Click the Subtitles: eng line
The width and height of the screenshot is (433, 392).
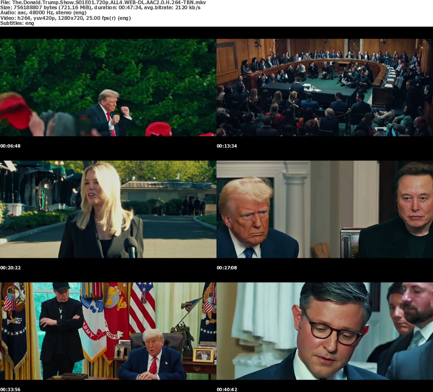[x=17, y=23]
